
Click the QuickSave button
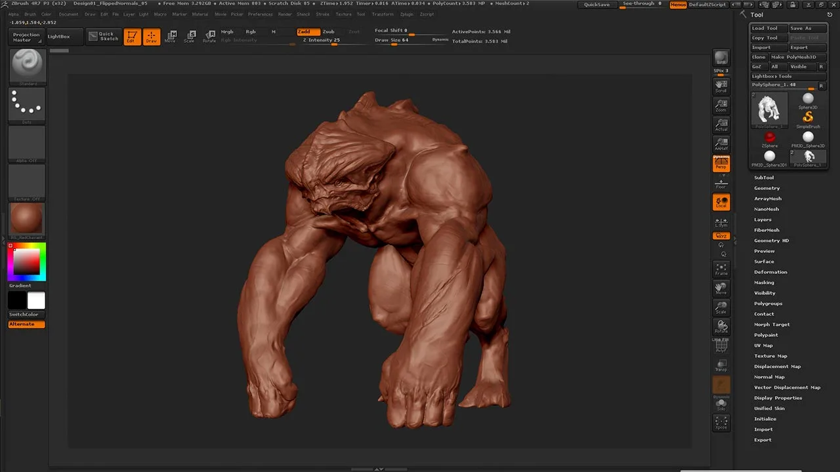[597, 5]
